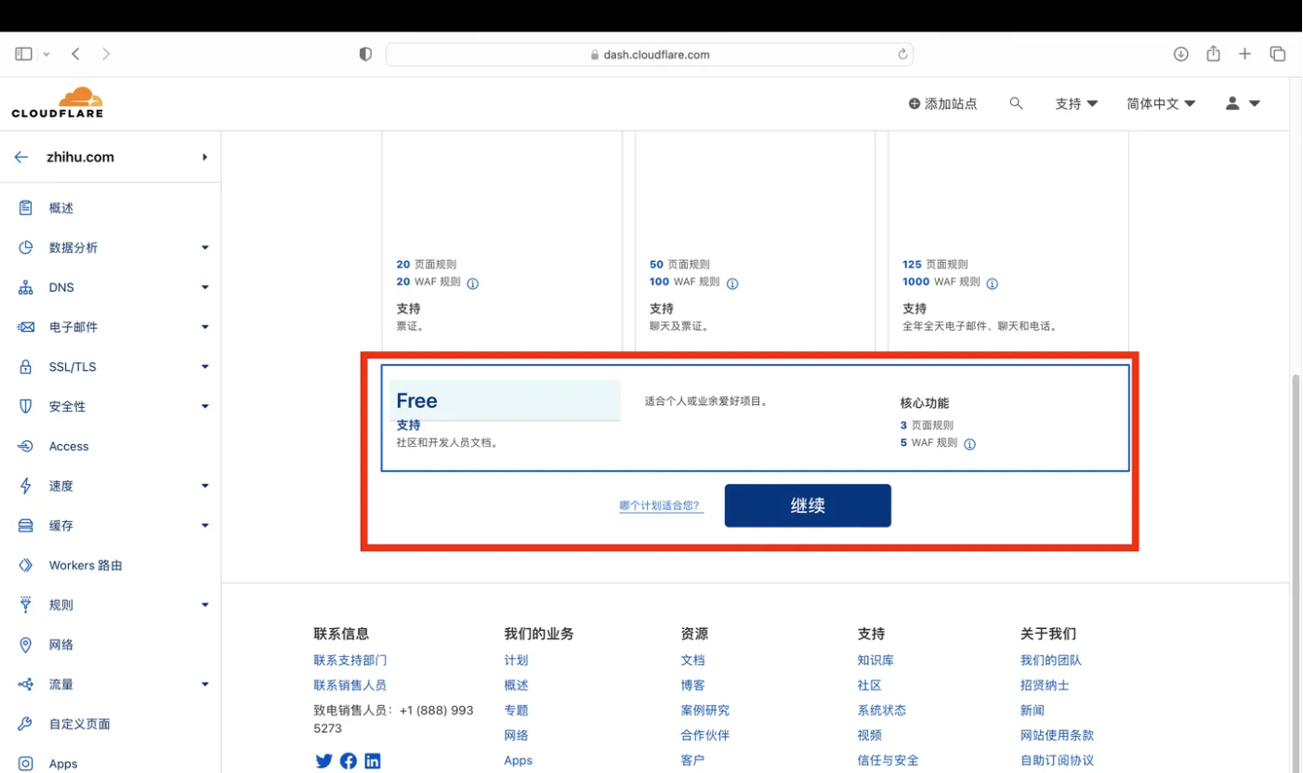Open the 哪个计划适合您? link

pyautogui.click(x=660, y=506)
